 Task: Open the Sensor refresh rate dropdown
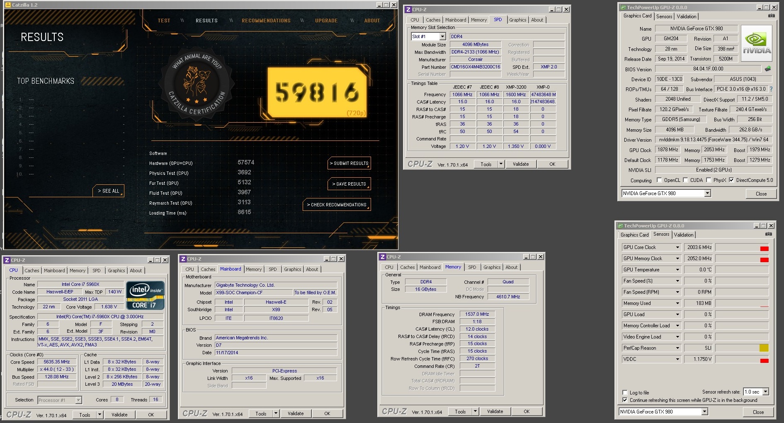click(x=765, y=392)
